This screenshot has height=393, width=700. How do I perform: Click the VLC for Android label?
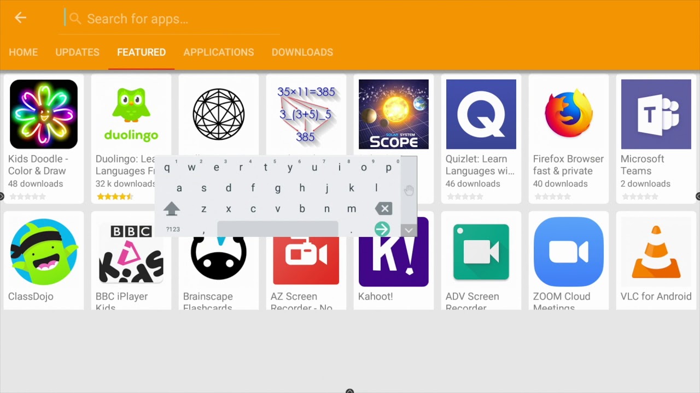(656, 296)
